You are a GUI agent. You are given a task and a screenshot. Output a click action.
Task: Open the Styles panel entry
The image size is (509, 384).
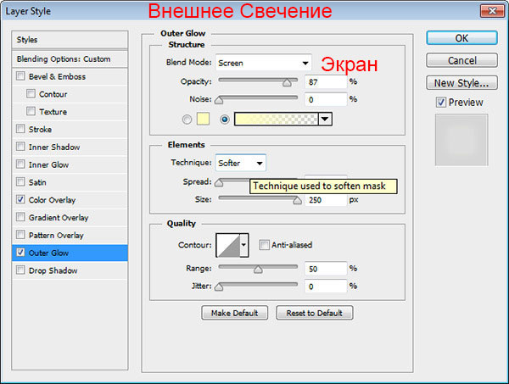[70, 40]
